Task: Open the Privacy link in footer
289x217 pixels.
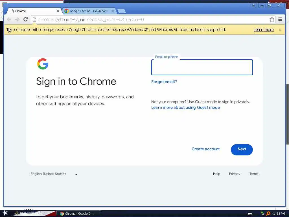Action: tap(235, 174)
